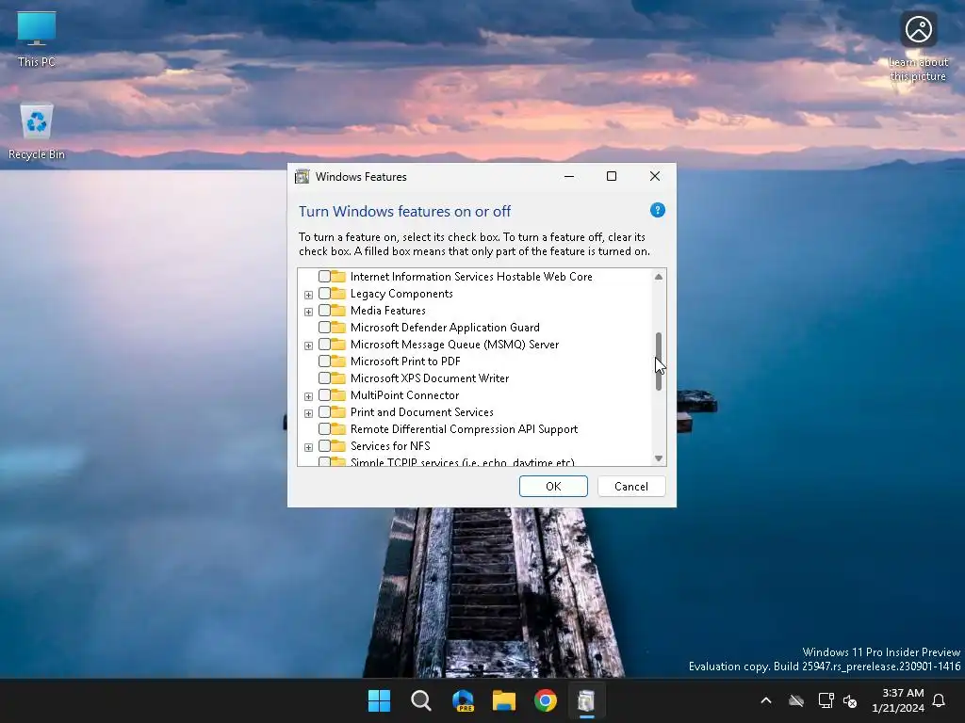Click the blue help icon in Windows Features
965x723 pixels.
[x=657, y=210]
